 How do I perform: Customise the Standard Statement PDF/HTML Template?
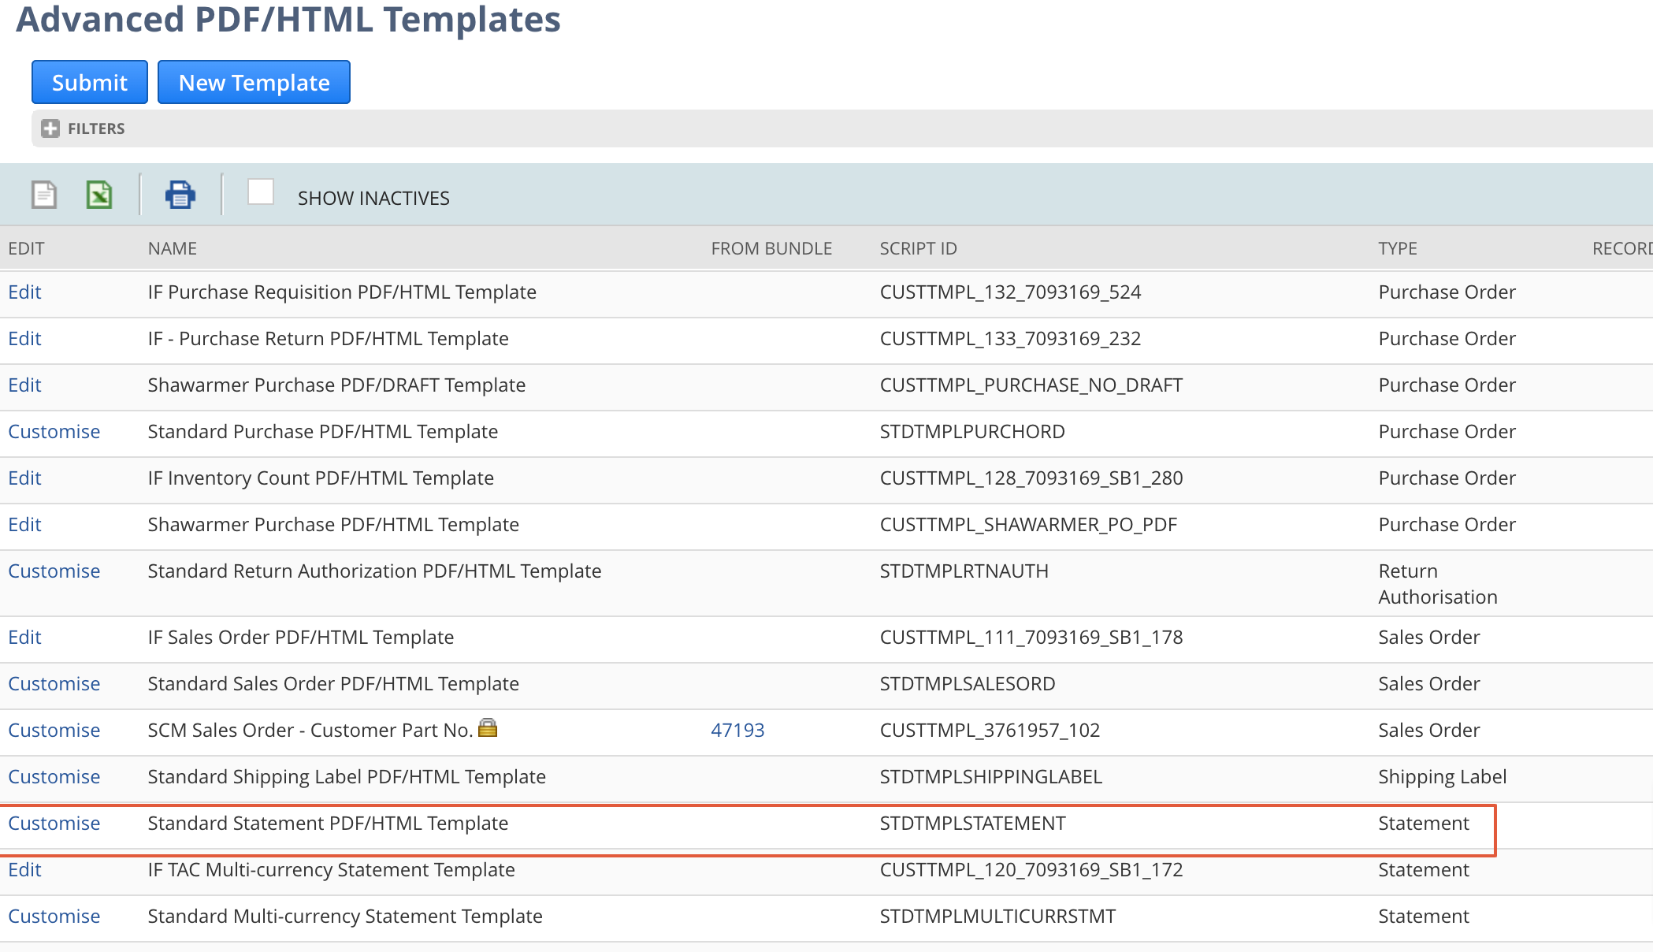pos(54,824)
